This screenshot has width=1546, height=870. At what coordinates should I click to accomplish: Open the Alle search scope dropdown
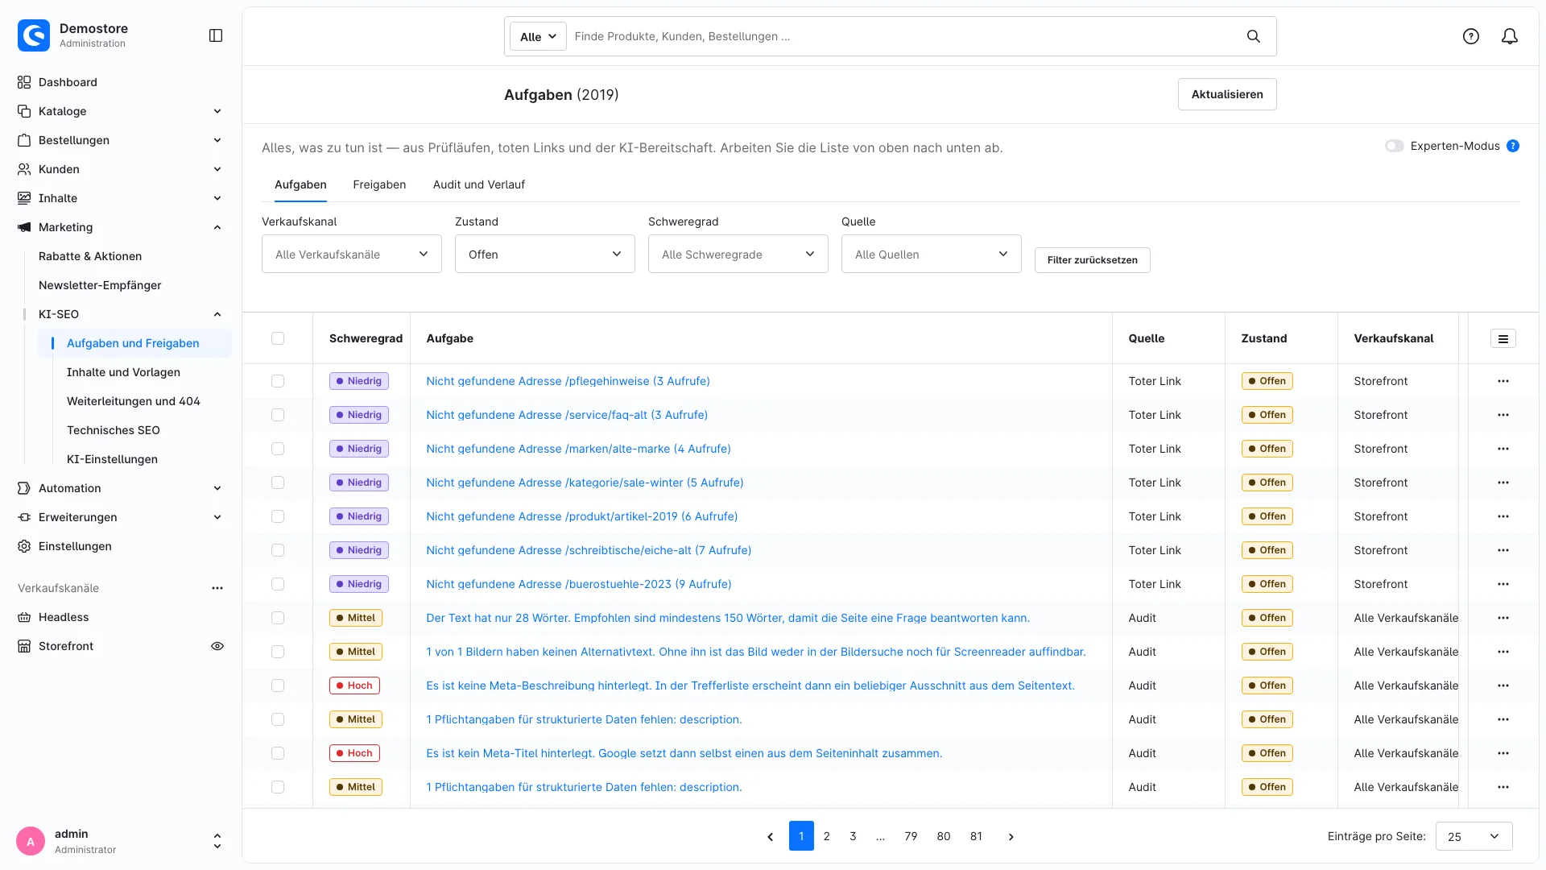click(538, 36)
